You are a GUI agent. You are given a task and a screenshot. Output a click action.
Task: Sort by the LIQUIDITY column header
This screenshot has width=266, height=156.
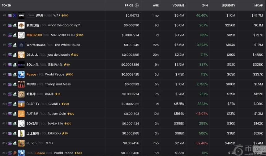pos(228,6)
